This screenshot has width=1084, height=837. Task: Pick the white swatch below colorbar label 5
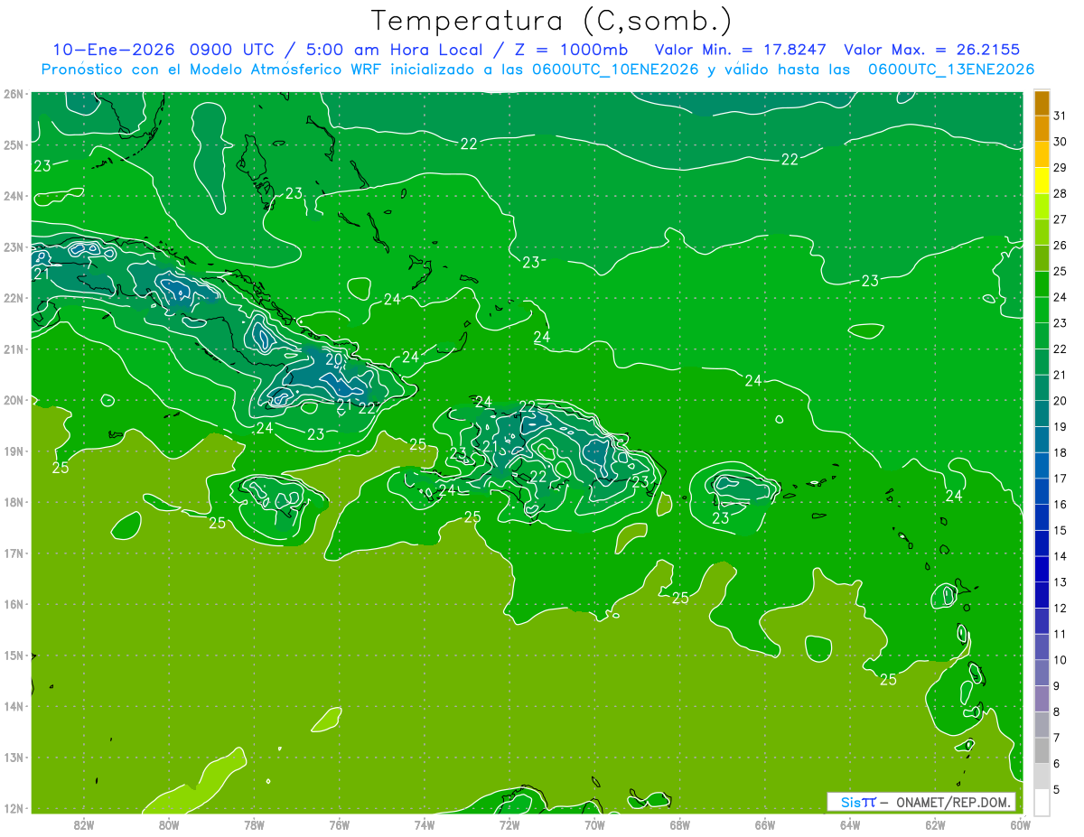click(x=1042, y=803)
